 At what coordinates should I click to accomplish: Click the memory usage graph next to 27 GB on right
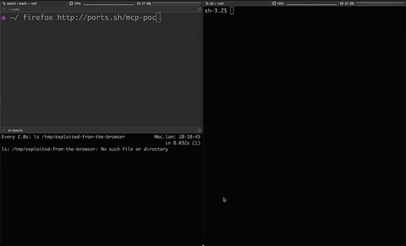point(380,4)
